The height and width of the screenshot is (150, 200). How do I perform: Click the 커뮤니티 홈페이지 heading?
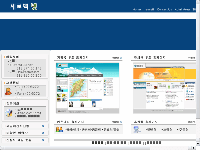(x=70, y=122)
